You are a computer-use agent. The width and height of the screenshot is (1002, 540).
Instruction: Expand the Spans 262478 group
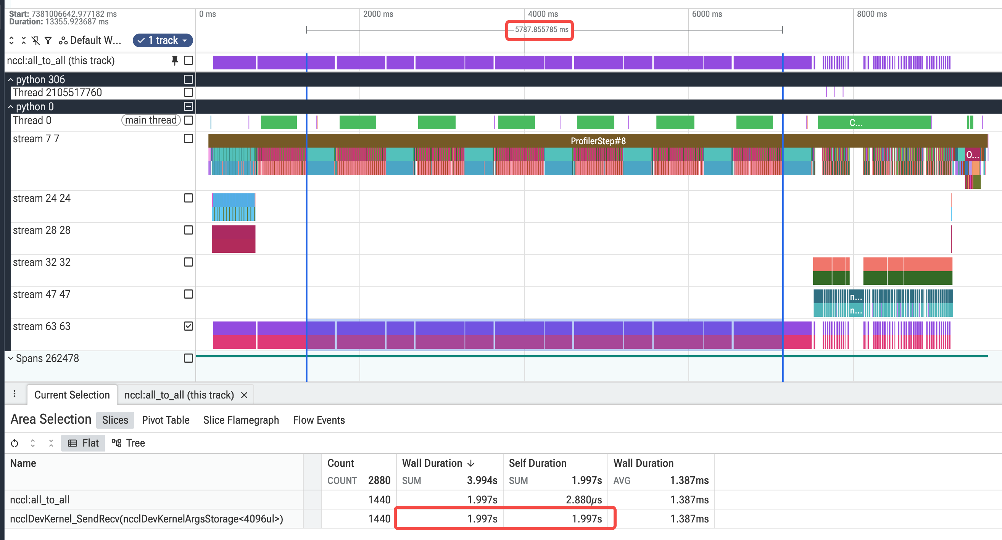coord(11,358)
